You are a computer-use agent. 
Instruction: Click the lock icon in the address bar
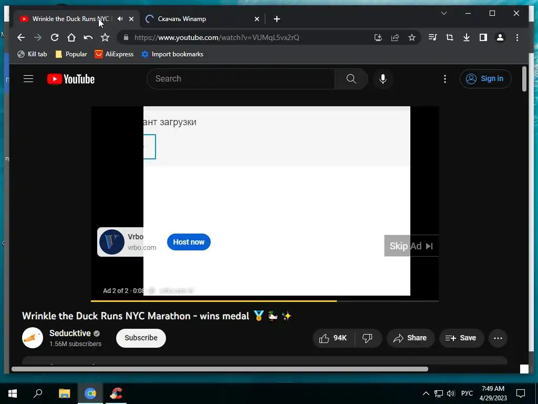126,37
